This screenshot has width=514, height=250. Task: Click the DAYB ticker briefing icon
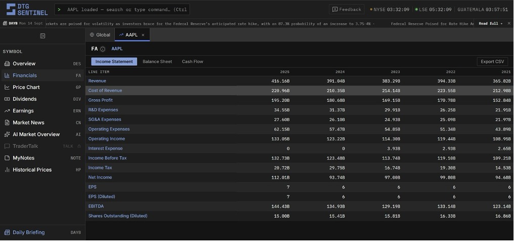point(5,23)
